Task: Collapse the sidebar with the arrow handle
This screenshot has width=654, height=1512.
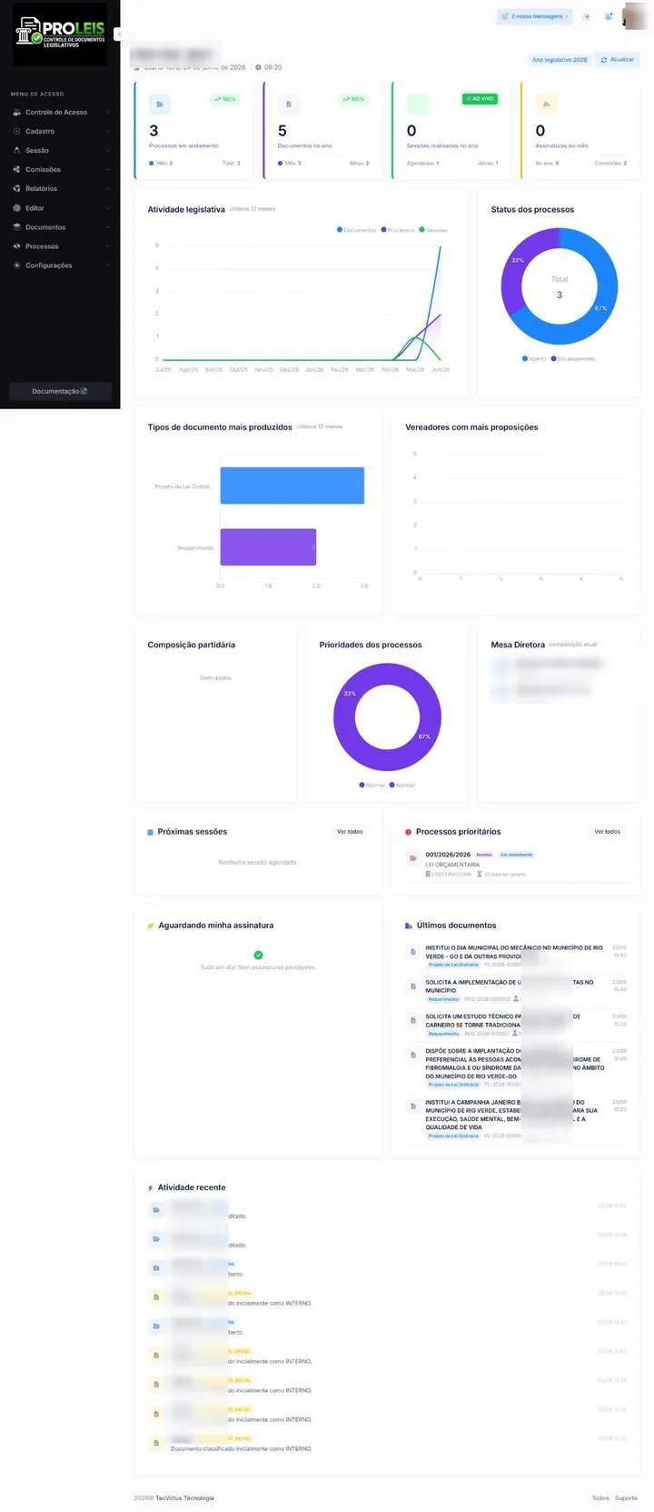Action: tap(118, 35)
